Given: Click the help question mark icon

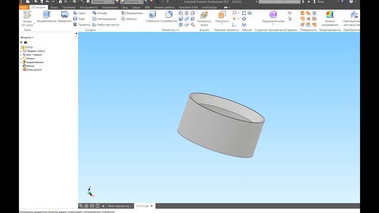Looking at the screenshot, I should click(x=351, y=2).
